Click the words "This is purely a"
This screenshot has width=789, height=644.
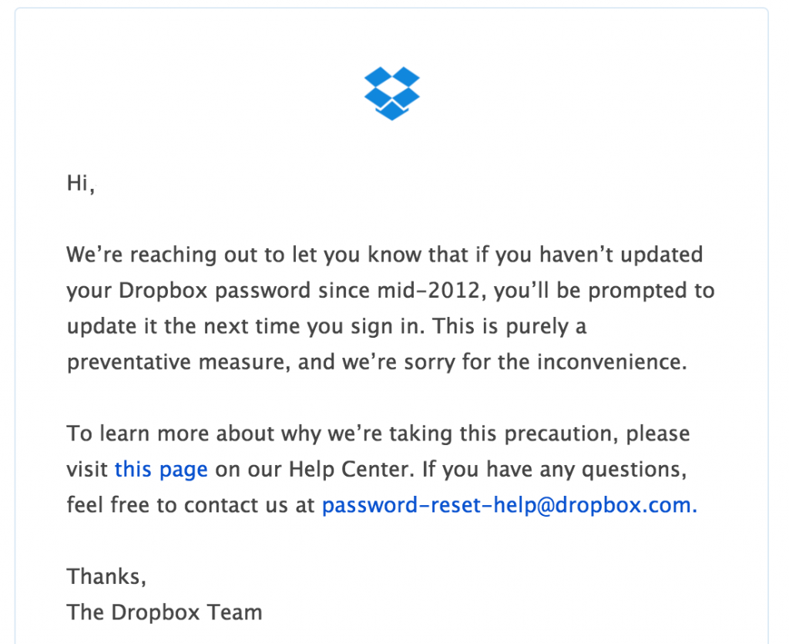pos(510,327)
